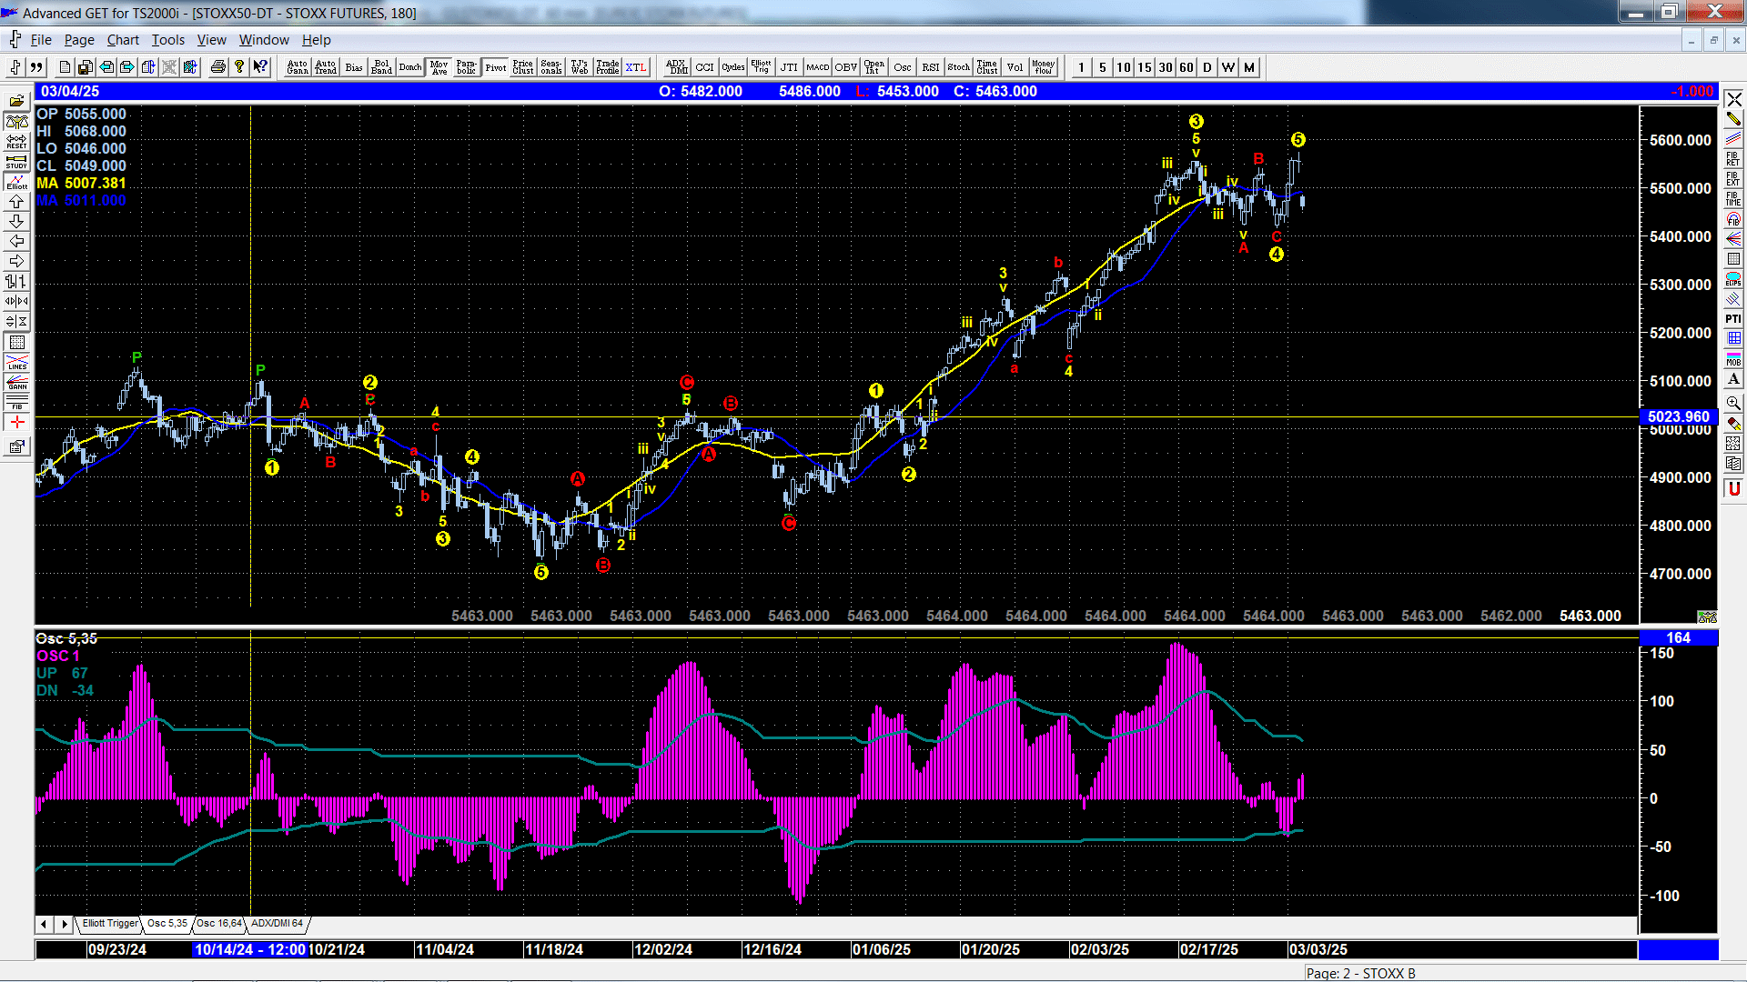Select the GANN angles tool

16,382
